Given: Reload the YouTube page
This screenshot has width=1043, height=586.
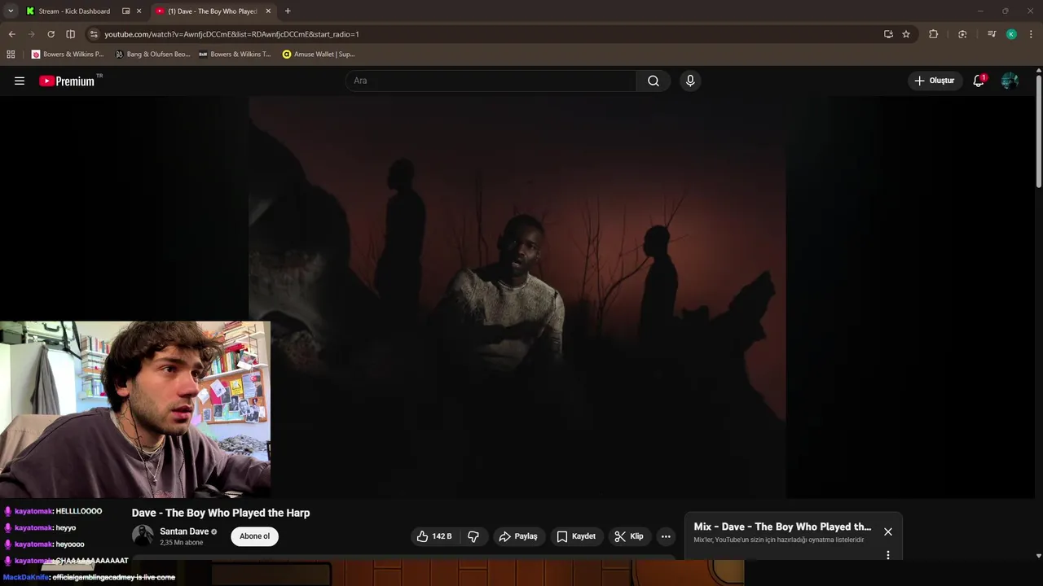Looking at the screenshot, I should tap(51, 34).
